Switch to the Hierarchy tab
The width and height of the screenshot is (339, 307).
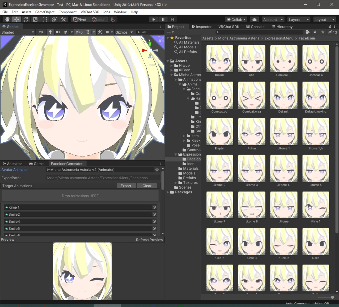282,27
